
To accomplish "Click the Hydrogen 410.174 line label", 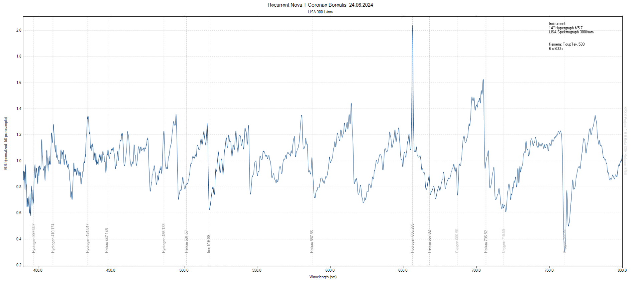I will (53, 238).
